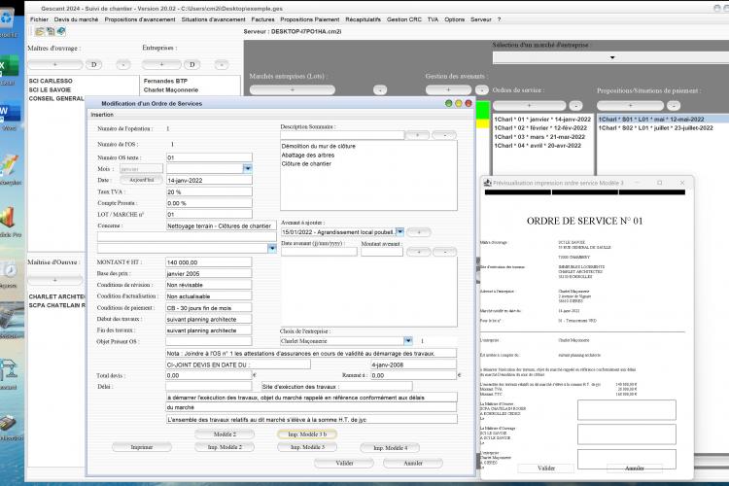Open the Recycle Bin desktop icon
The width and height of the screenshot is (729, 486).
[x=8, y=21]
